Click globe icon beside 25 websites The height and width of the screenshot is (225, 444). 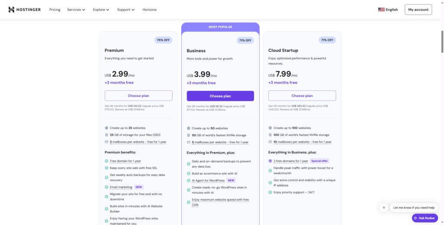pyautogui.click(x=106, y=128)
